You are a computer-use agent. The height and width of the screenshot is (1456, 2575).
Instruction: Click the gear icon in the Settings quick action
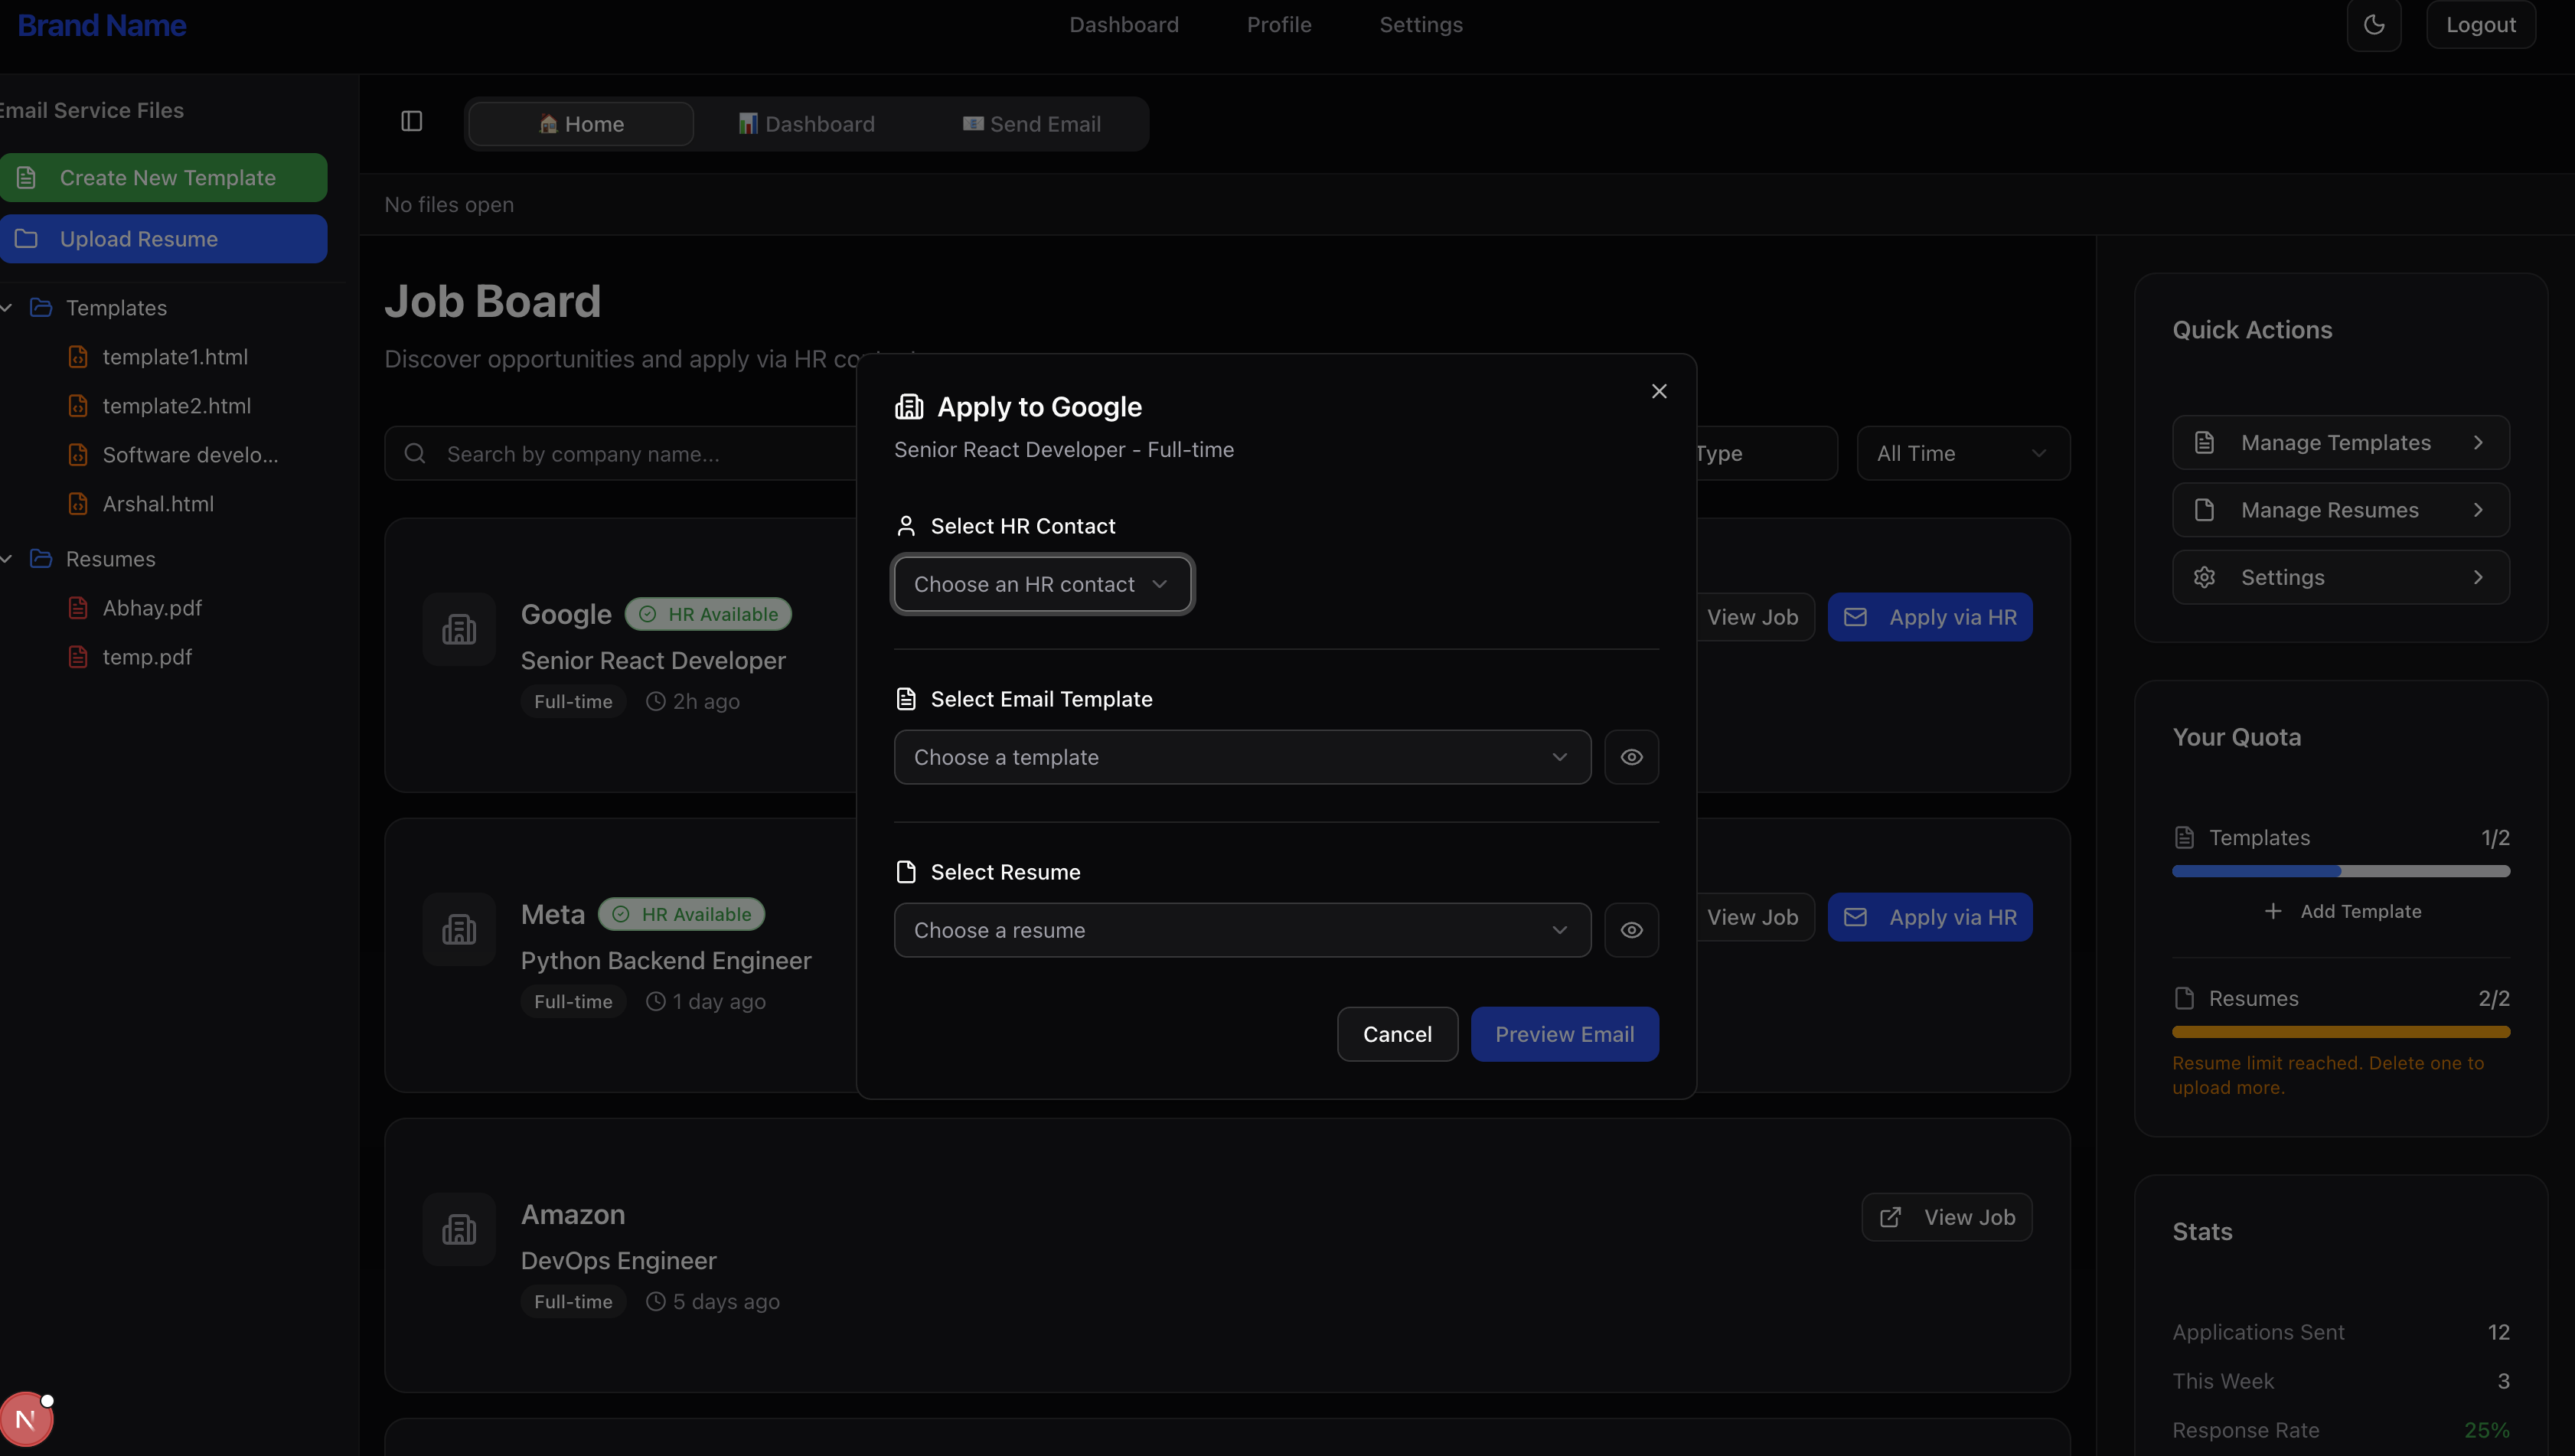(2205, 577)
